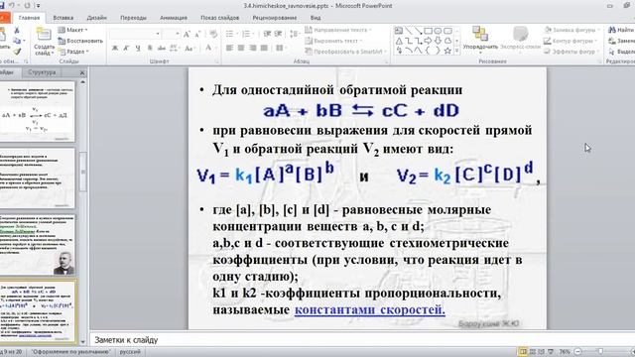The image size is (635, 357).
Task: Center align text
Action: [241, 48]
